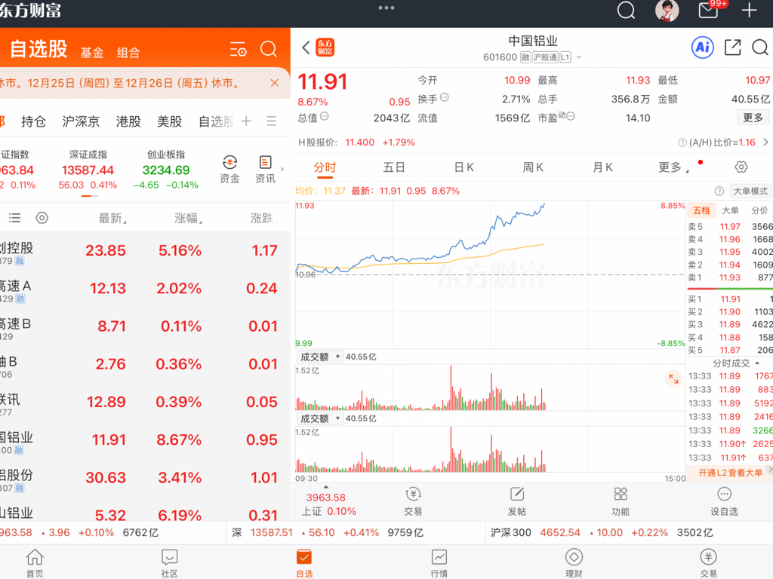
Task: Go to 交易 in bottom navigation bar
Action: pos(708,562)
